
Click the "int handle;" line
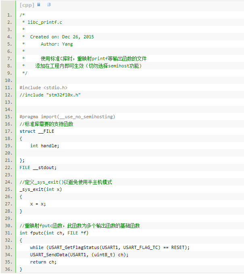pyautogui.click(x=45, y=146)
